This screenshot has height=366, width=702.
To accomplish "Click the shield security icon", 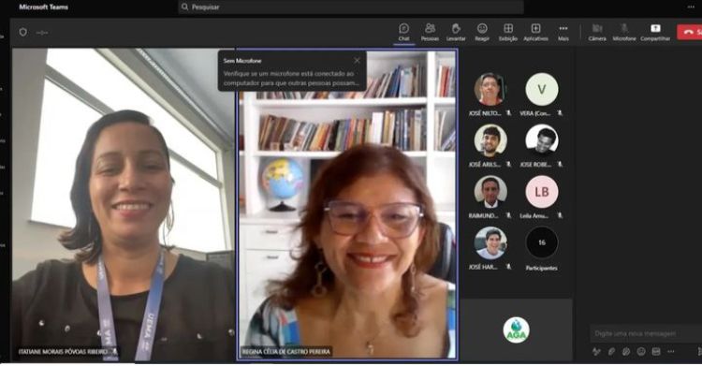I will pyautogui.click(x=23, y=32).
